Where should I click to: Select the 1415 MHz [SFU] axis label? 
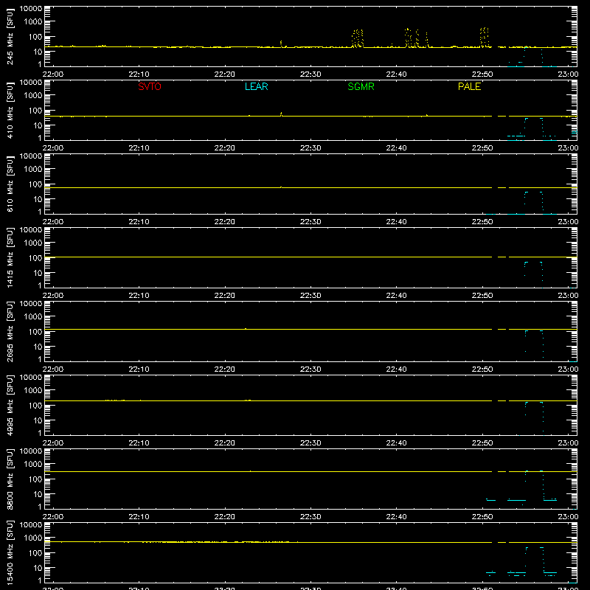[x=10, y=257]
